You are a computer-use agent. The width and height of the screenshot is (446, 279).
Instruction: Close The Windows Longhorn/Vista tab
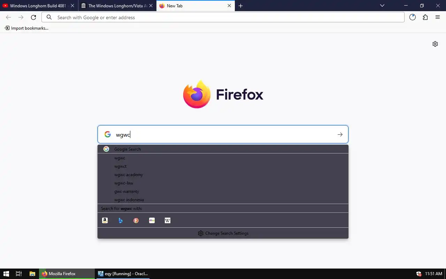151,6
